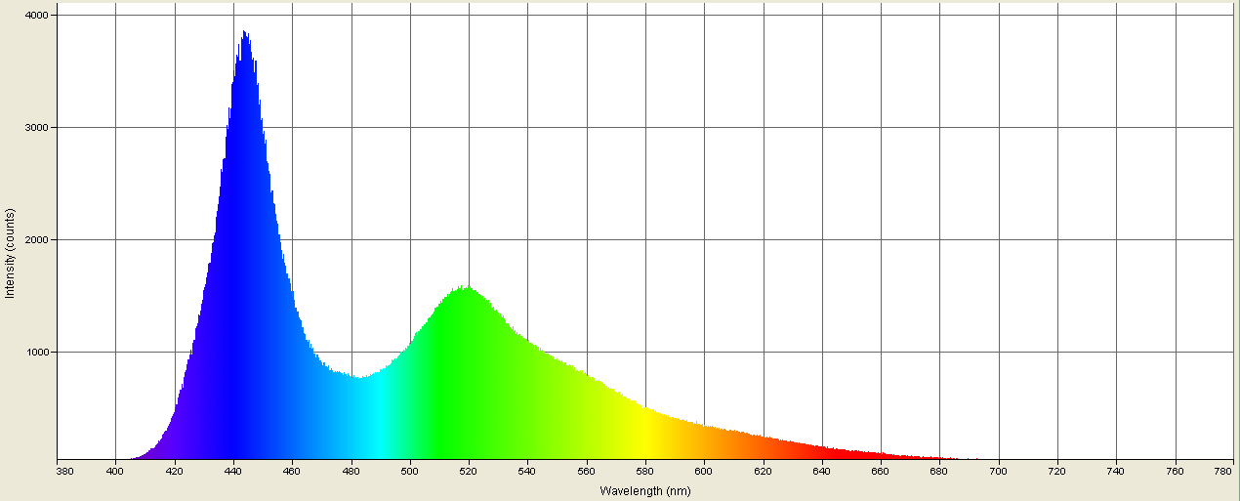Click the 560 wavelength tick label
Screen dimensions: 1240x501
(587, 472)
